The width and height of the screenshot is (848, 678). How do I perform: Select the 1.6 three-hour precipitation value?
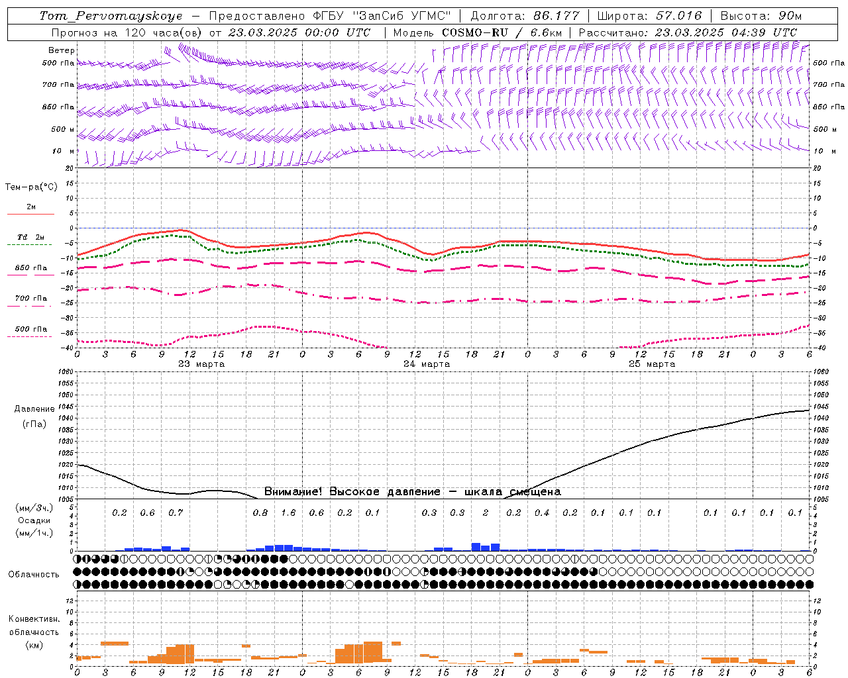289,512
